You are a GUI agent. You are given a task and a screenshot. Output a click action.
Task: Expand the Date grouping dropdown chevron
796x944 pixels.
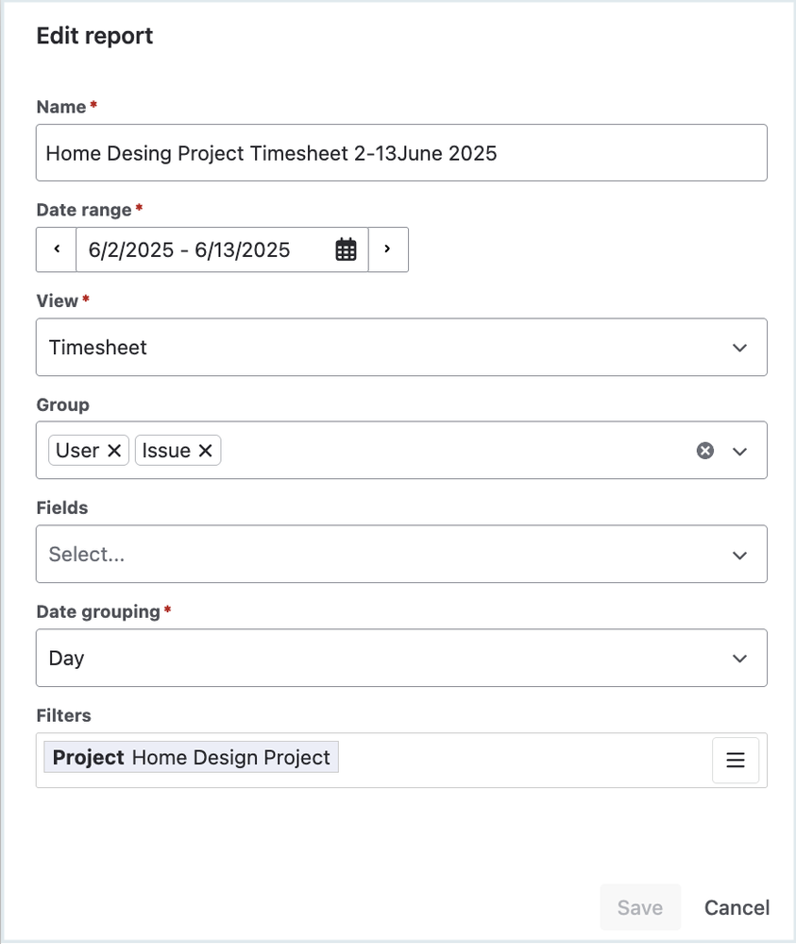739,659
